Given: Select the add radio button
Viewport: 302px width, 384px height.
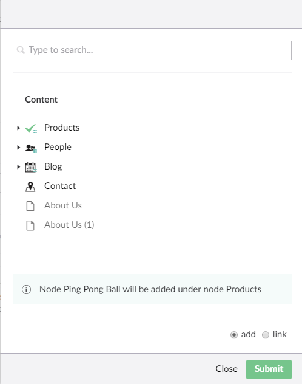Looking at the screenshot, I should pos(234,335).
